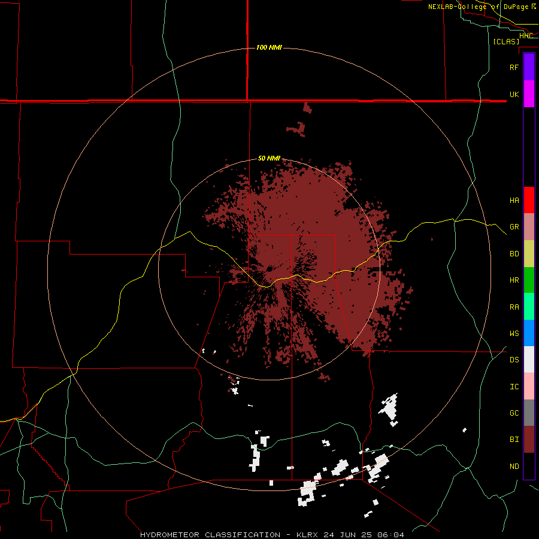Click the yellow BD legend swatch

coord(529,254)
